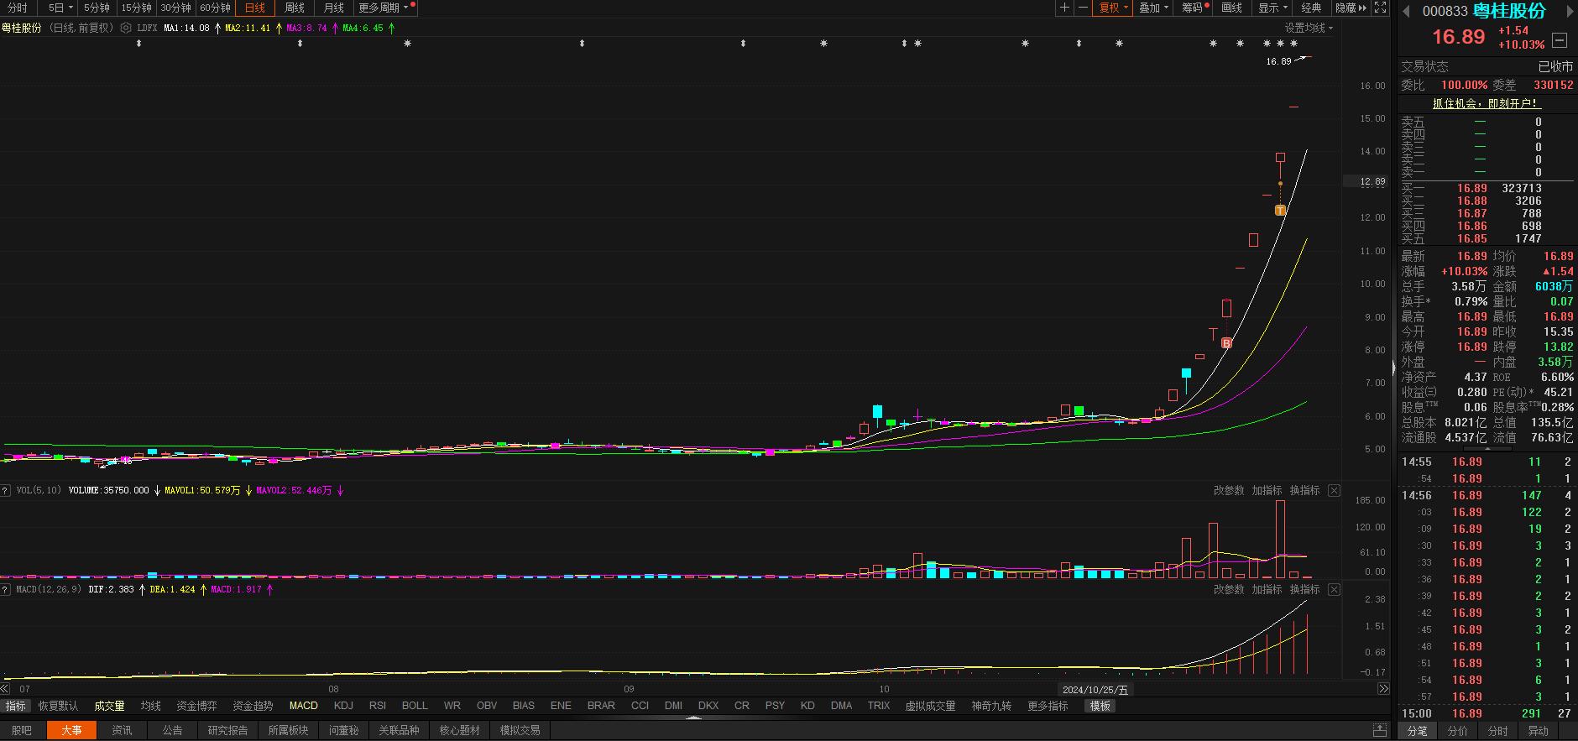Screen dimensions: 1578x741
Task: Close the VOL indicator panel
Action: click(x=1335, y=490)
